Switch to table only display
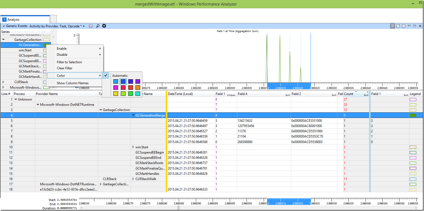424x211 pixels. [404, 26]
